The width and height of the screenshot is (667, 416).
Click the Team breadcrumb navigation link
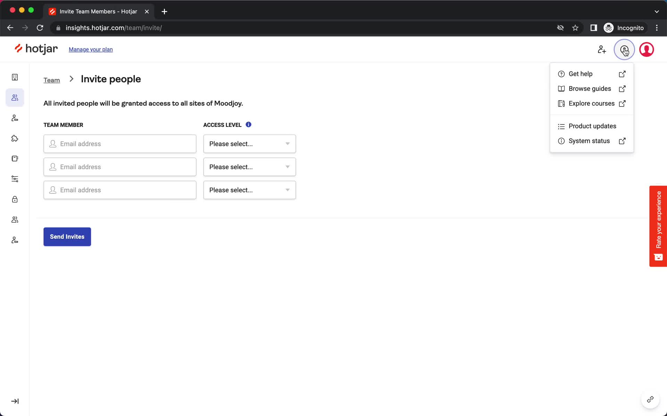[x=52, y=79]
